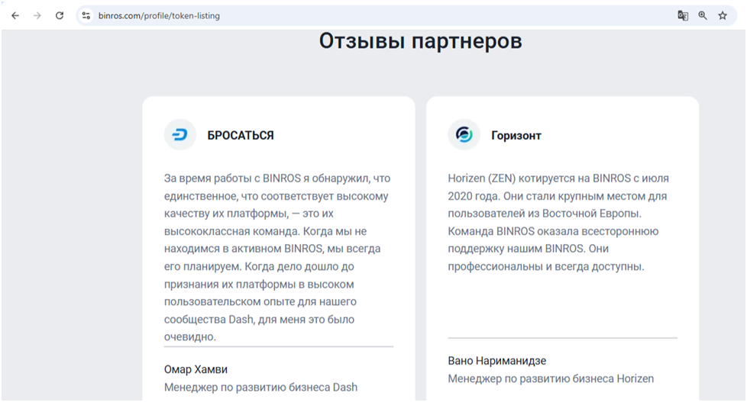
Task: Open the Google Translate page icon
Action: tap(683, 15)
